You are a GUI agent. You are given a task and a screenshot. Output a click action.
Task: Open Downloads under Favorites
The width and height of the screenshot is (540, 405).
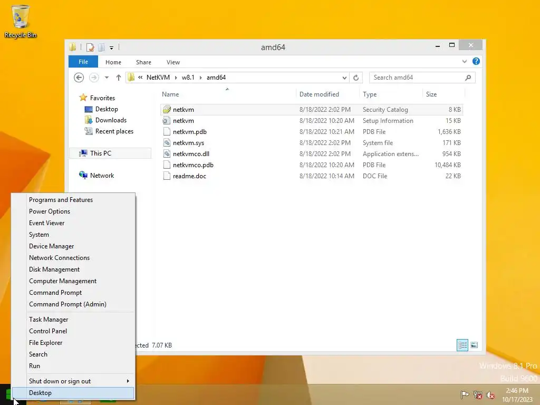tap(111, 120)
